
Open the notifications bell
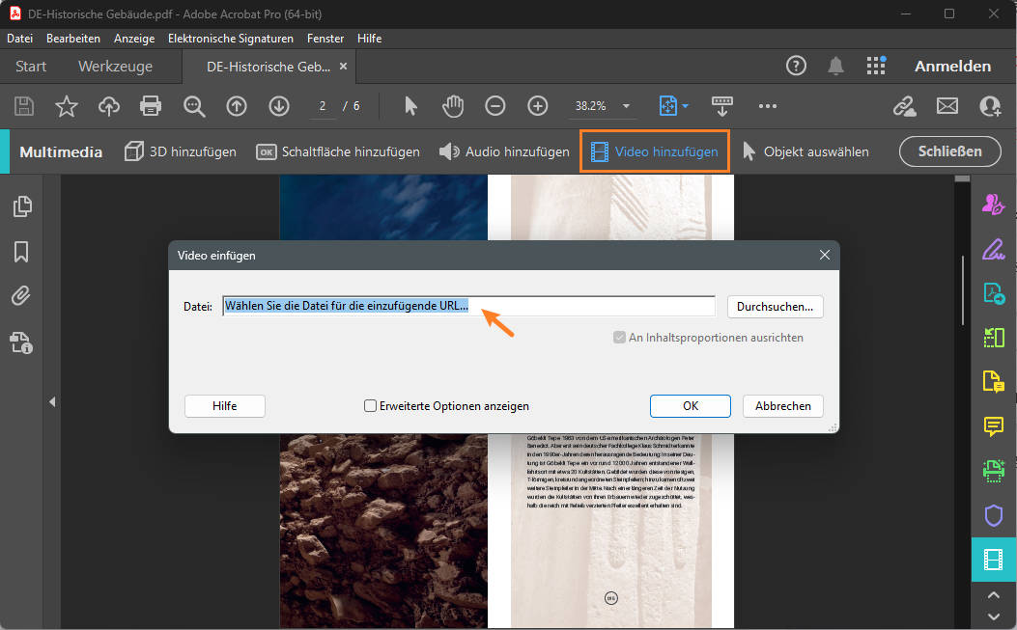tap(835, 66)
